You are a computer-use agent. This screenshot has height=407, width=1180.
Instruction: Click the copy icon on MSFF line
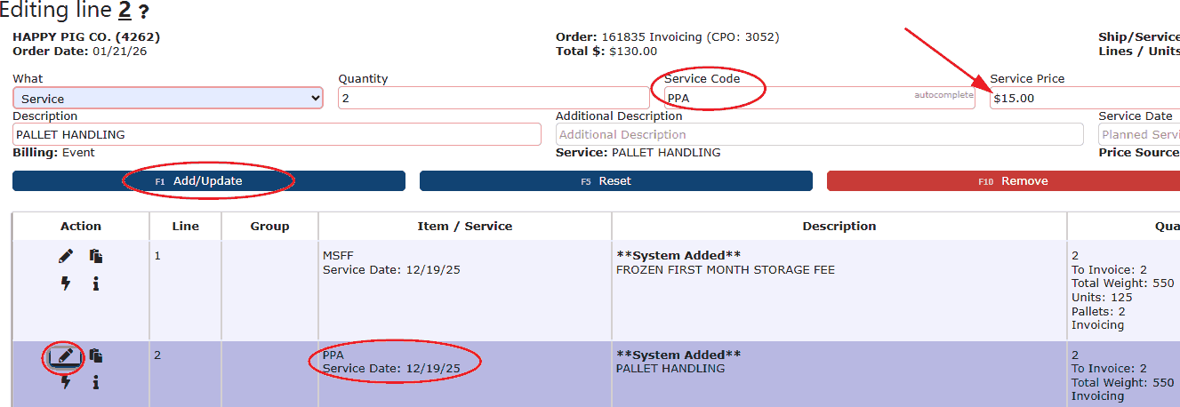[96, 257]
